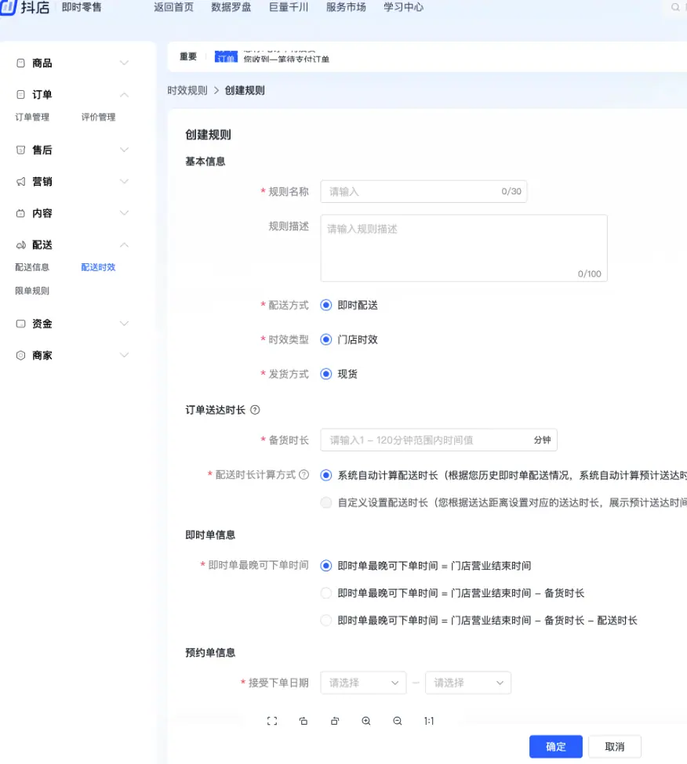Select option ending with 门店营业结束时间 only

(x=326, y=566)
